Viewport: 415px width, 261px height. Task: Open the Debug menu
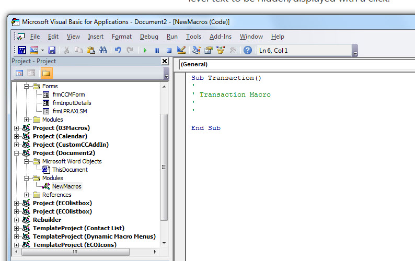pyautogui.click(x=149, y=37)
